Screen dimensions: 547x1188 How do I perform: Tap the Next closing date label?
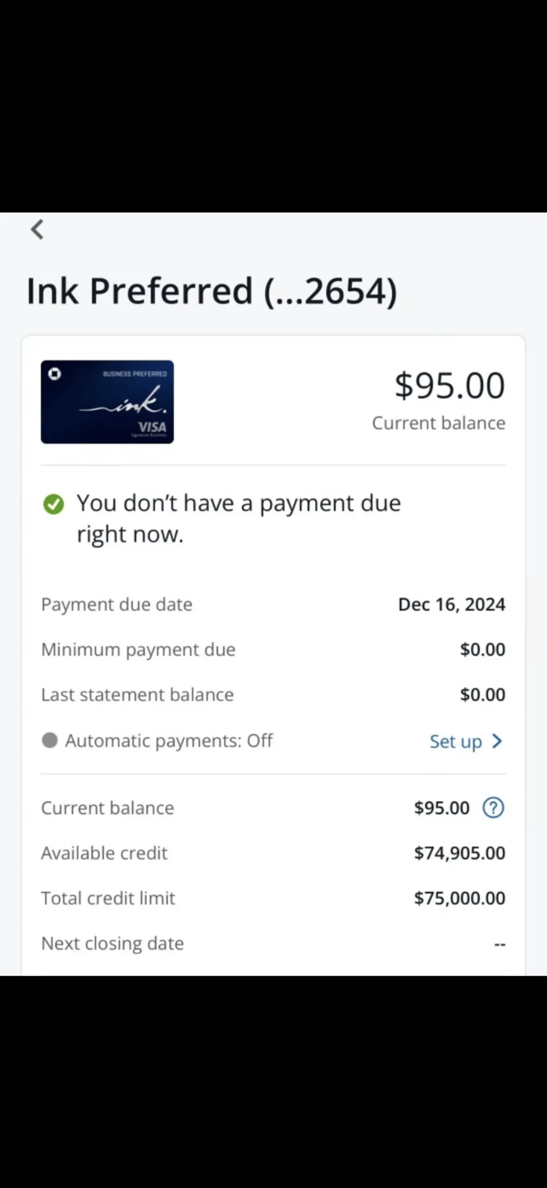(113, 944)
